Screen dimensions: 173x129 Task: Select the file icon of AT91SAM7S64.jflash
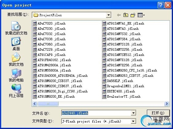coord(104,39)
